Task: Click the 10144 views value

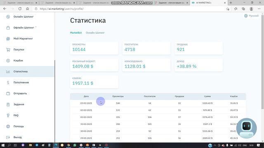Action: coord(79,49)
